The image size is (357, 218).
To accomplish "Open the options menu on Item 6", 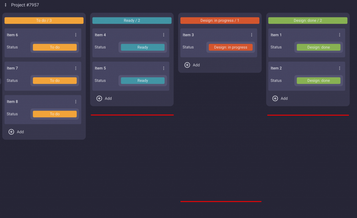I will coord(76,35).
